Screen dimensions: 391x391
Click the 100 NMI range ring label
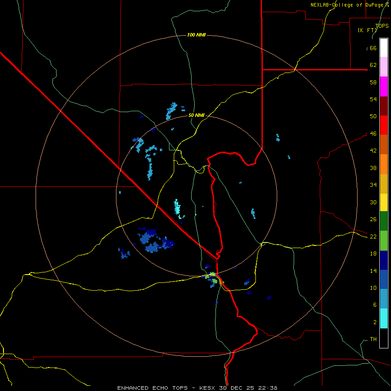click(x=196, y=35)
